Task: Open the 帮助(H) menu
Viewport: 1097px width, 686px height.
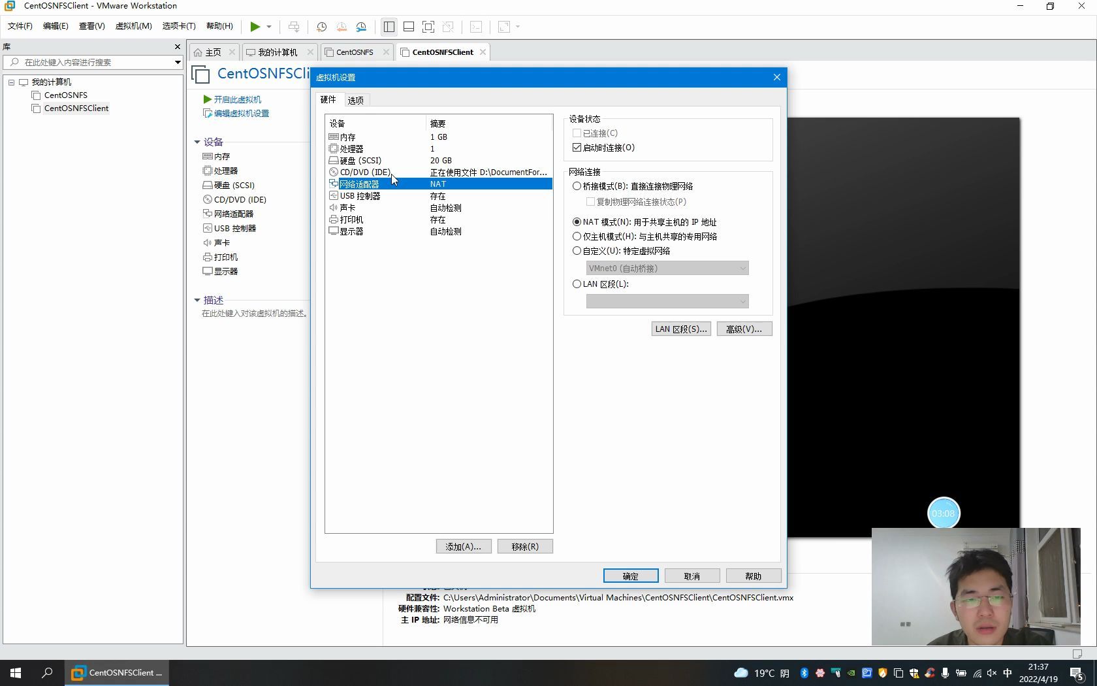Action: coord(219,26)
